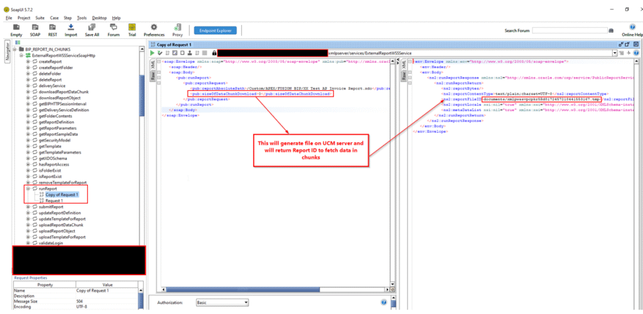Click the add assertion checkmark icon
Image resolution: width=643 pixels, height=314 pixels.
160,53
